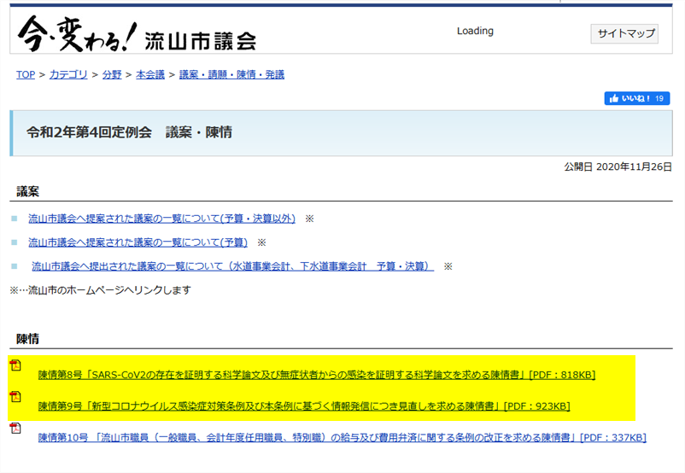
Task: Open 陳情第9号 新型コロナウイルス PDF link
Action: (303, 406)
